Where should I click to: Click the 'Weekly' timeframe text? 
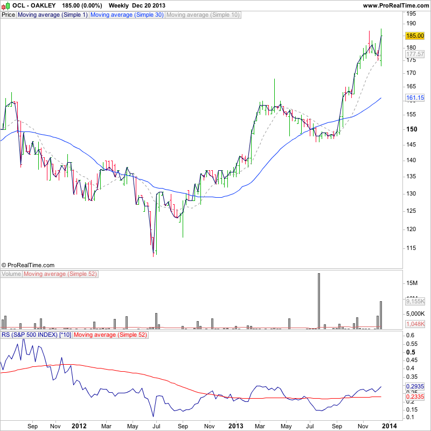click(x=119, y=5)
